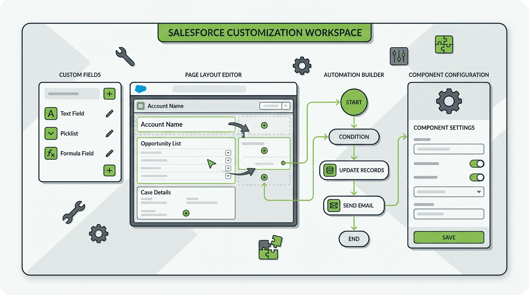The width and height of the screenshot is (529, 295).
Task: Click the Salesforce Customization Workspace title banner
Action: (x=265, y=33)
